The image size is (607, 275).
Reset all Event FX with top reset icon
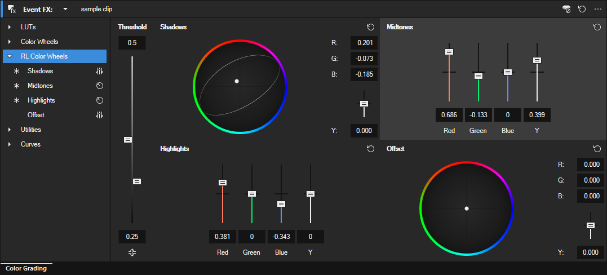(x=582, y=9)
